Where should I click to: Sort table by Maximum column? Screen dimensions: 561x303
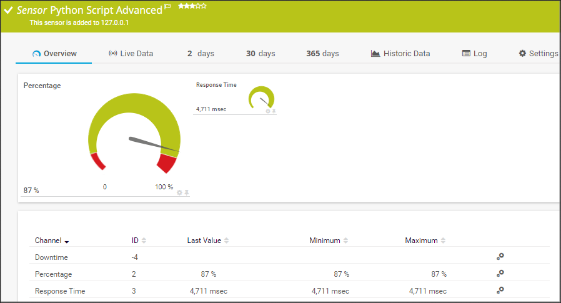(443, 241)
